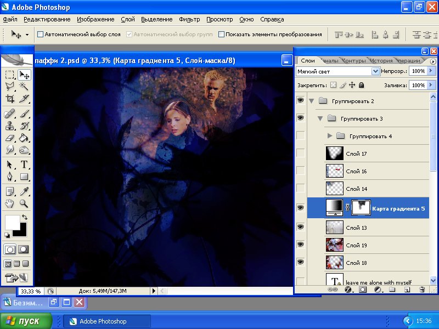Select the Crop tool
This screenshot has width=439, height=329.
point(10,99)
